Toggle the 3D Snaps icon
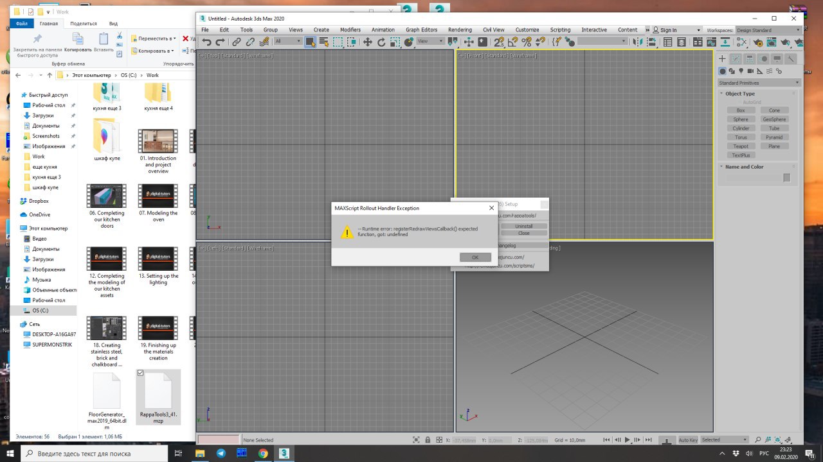The image size is (823, 462). point(499,42)
